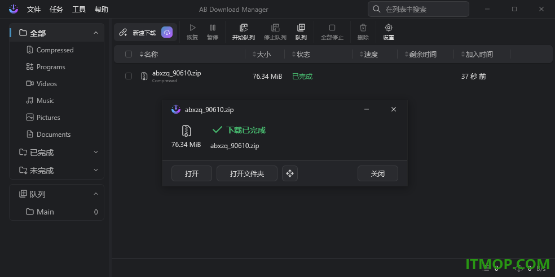Click the 打开文件夹 button
The width and height of the screenshot is (555, 277).
click(247, 173)
